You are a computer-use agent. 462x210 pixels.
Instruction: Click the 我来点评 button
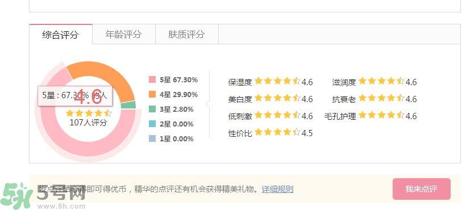[421, 189]
